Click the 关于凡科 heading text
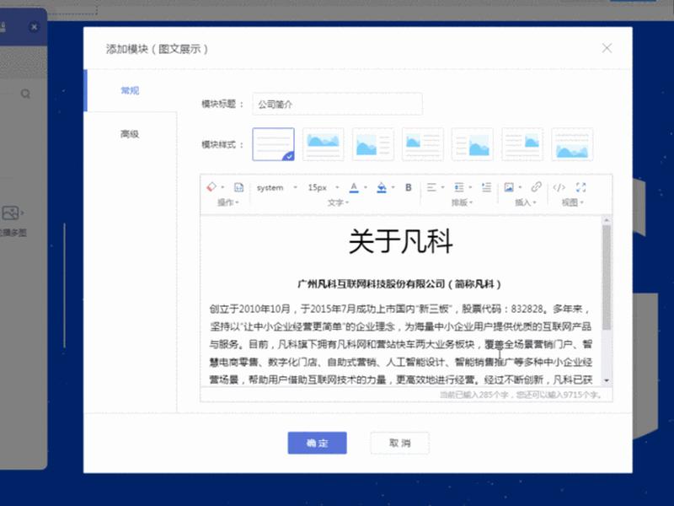674x506 pixels. click(x=400, y=241)
